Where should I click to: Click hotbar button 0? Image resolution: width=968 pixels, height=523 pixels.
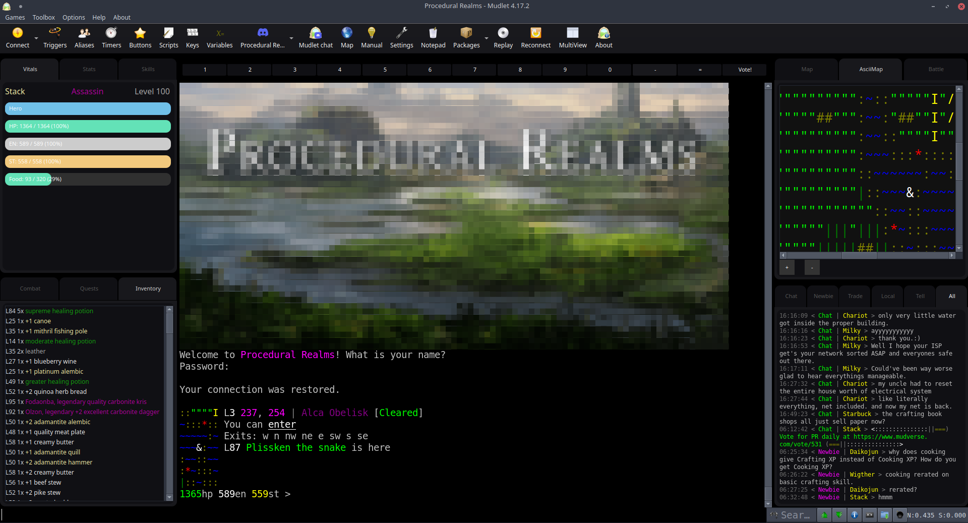(x=610, y=70)
